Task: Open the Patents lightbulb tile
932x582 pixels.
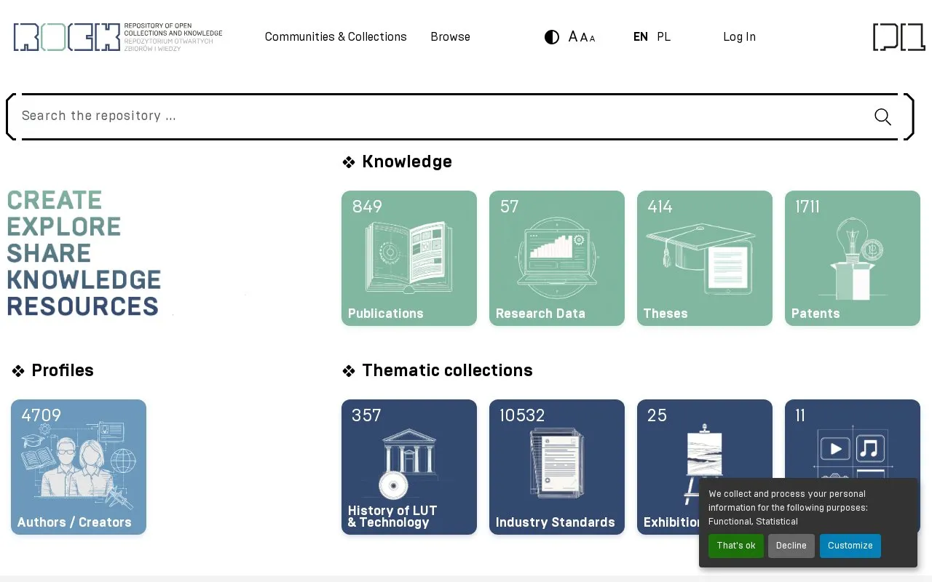Action: (853, 258)
